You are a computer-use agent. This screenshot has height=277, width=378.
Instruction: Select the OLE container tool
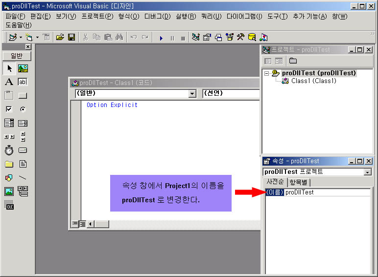tap(9, 205)
